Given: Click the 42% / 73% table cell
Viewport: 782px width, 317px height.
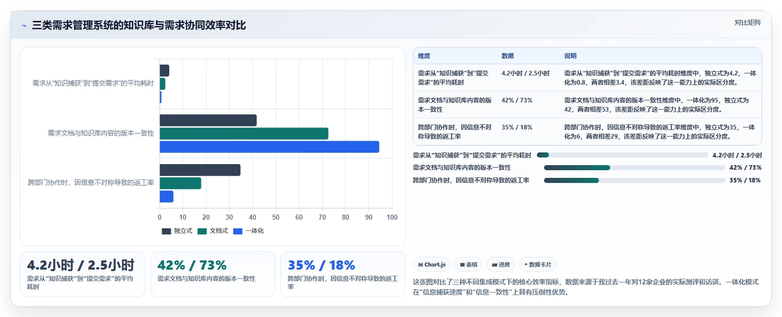Looking at the screenshot, I should tap(517, 100).
